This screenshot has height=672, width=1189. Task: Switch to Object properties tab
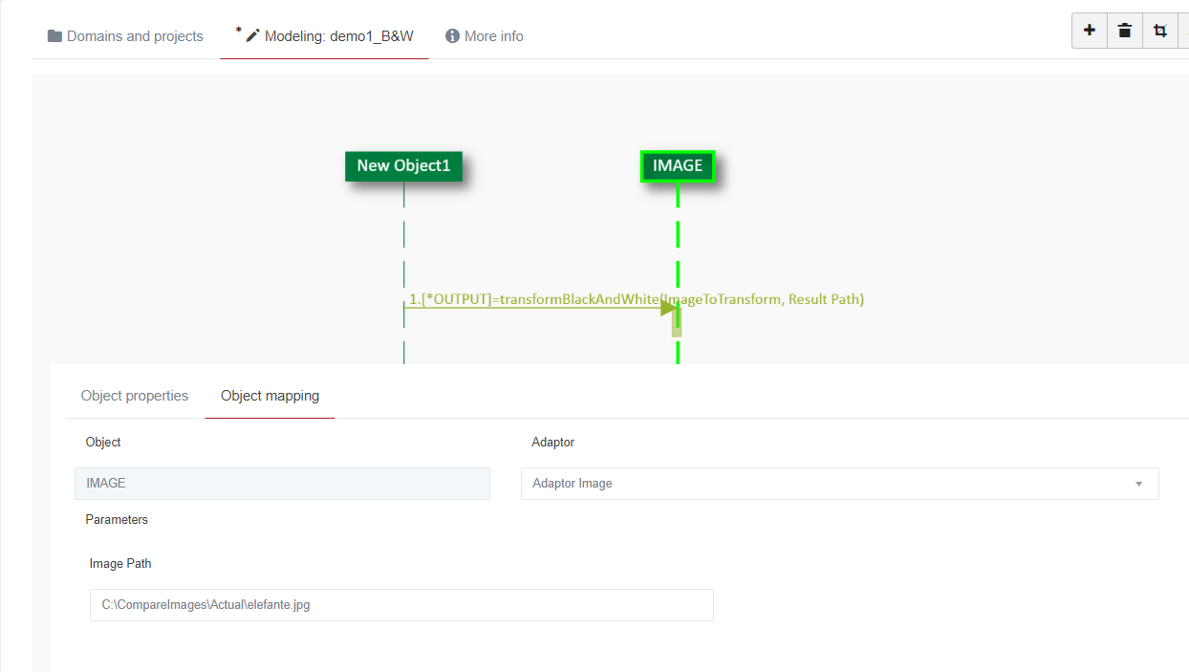click(135, 396)
